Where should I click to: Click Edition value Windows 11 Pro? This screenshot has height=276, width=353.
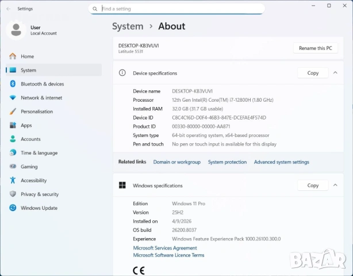pos(189,204)
